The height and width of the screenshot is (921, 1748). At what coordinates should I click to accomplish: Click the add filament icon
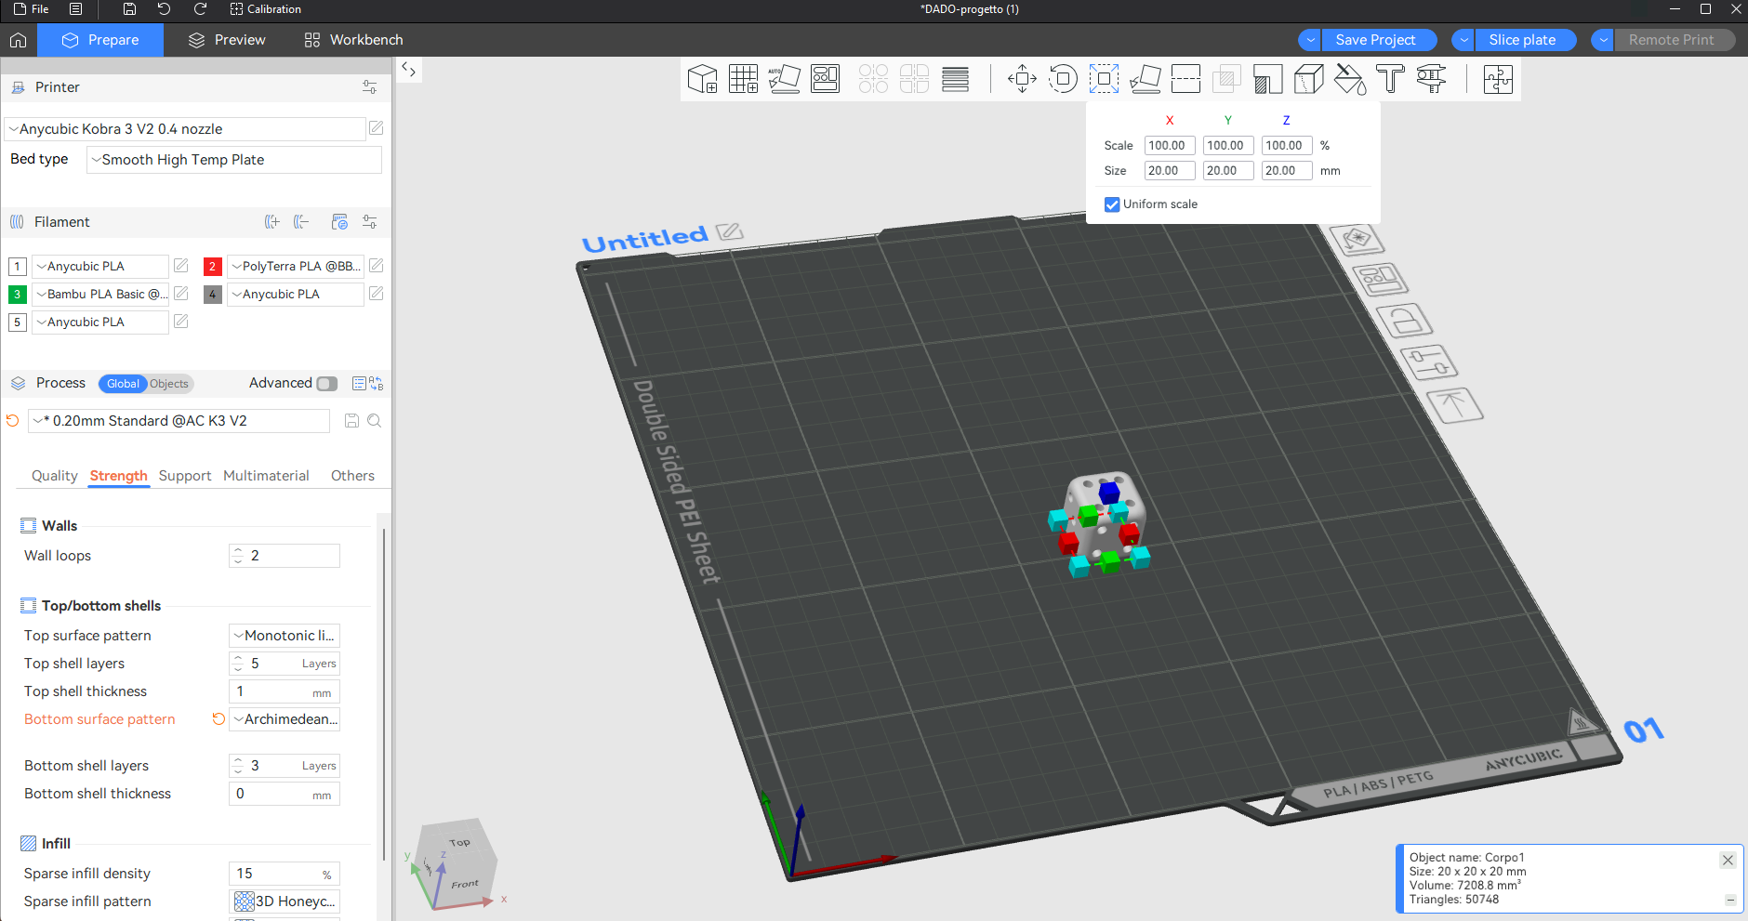pos(271,222)
